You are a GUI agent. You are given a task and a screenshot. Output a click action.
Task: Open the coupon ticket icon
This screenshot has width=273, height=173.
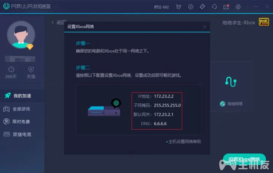tap(202, 7)
